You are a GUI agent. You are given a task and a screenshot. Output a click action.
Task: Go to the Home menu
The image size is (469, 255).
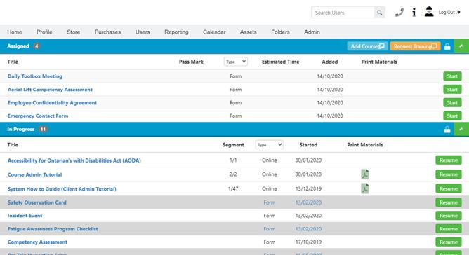click(15, 32)
